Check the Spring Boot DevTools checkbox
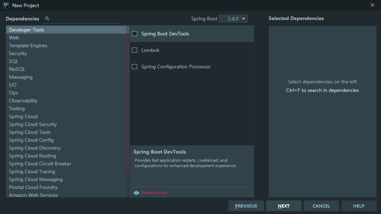 [134, 34]
